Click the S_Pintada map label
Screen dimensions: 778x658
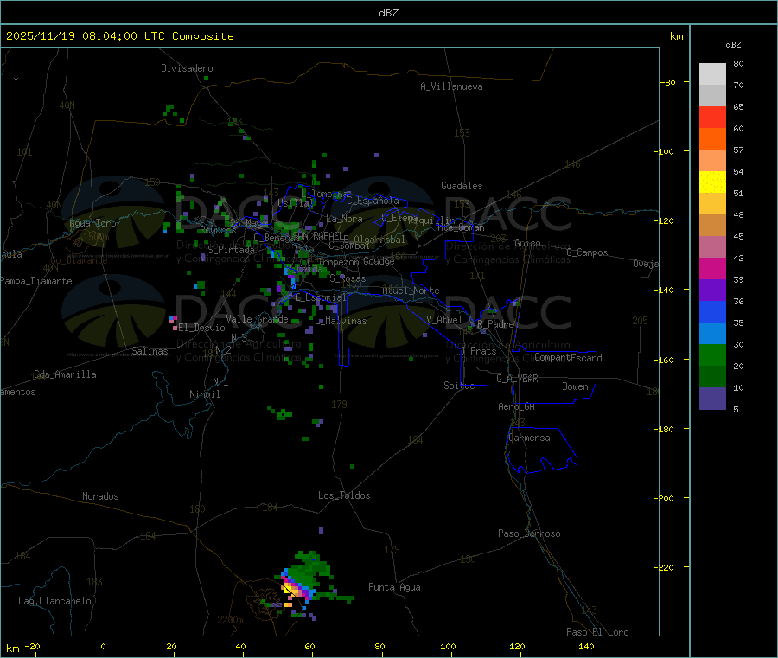click(x=231, y=250)
